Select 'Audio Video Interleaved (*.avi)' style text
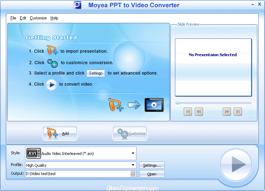 pyautogui.click(x=67, y=154)
